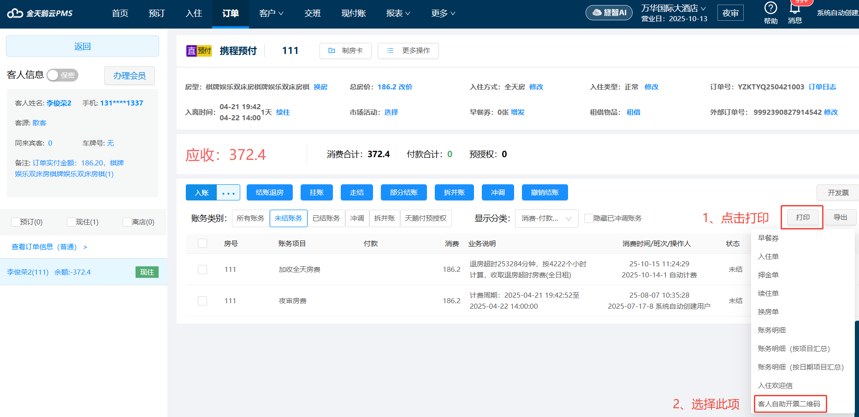Open the 订单日志 link
859x417 pixels.
click(x=822, y=87)
